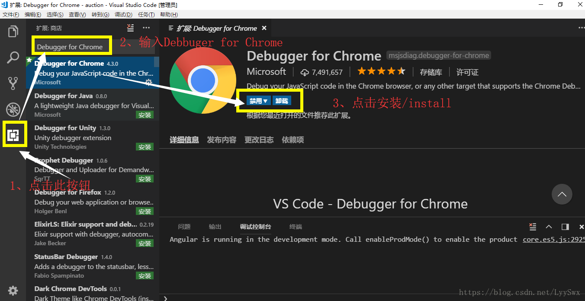Open the 禁用 dropdown button

(x=258, y=101)
